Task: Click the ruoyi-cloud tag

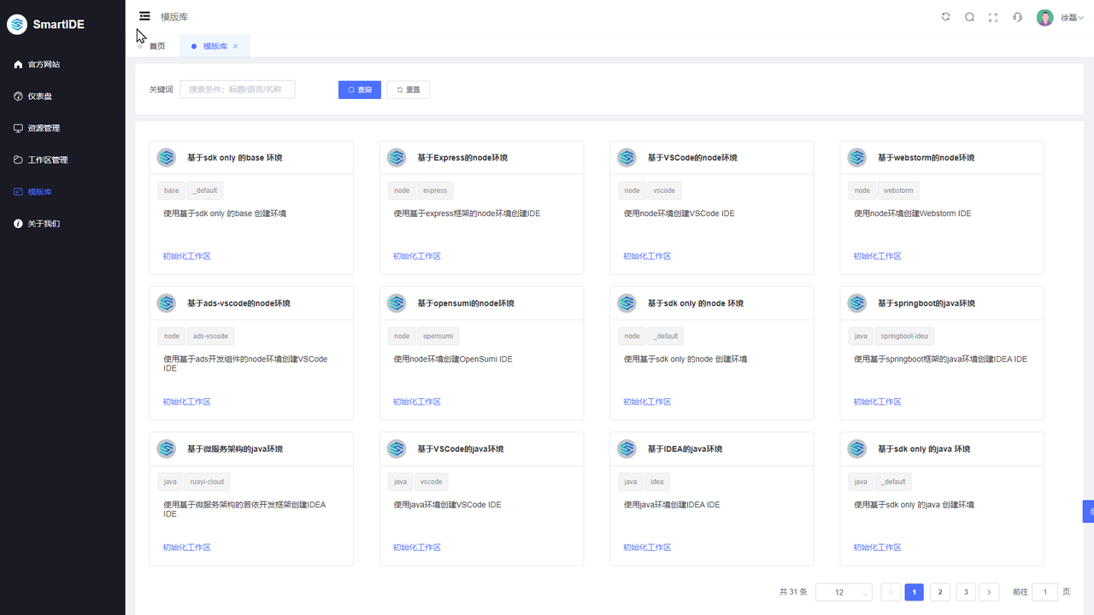Action: [x=207, y=482]
